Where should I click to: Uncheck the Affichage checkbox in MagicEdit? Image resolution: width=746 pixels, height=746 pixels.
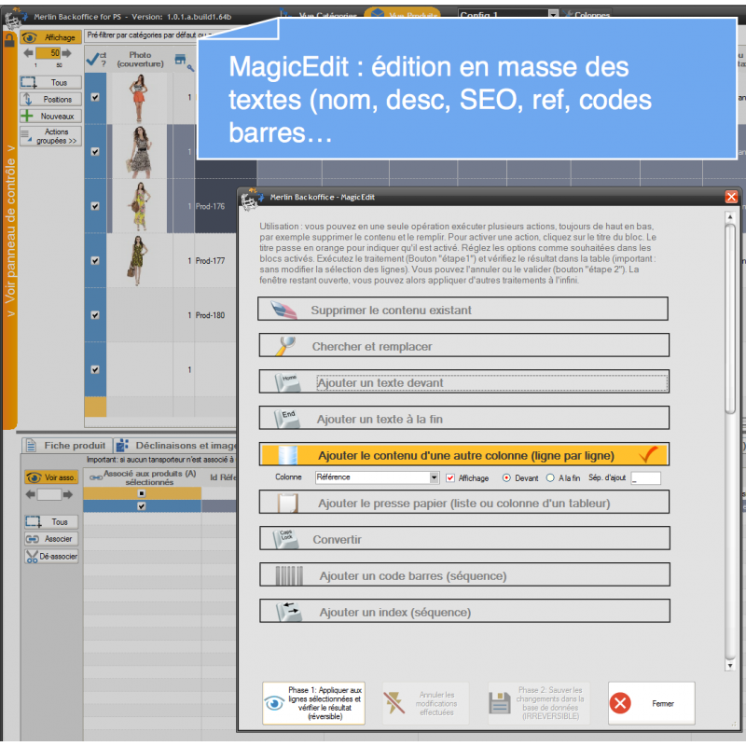pos(451,477)
